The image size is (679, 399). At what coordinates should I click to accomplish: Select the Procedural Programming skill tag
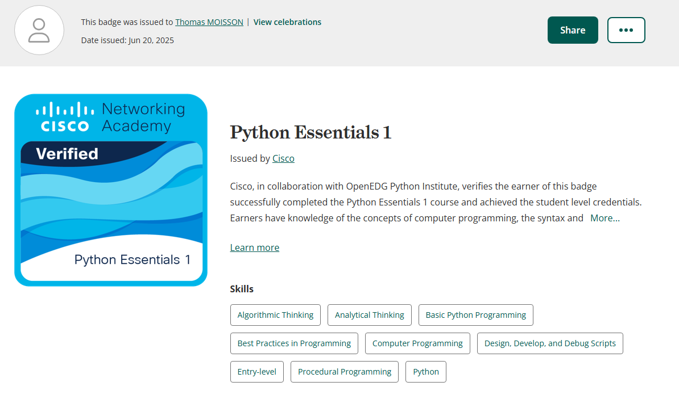(345, 372)
